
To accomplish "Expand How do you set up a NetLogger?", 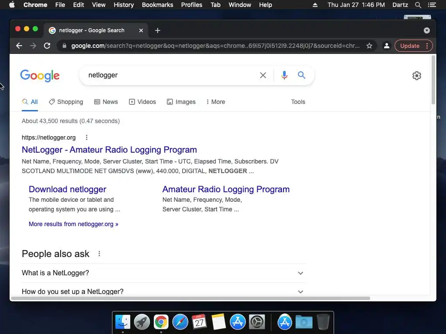I will click(x=164, y=291).
